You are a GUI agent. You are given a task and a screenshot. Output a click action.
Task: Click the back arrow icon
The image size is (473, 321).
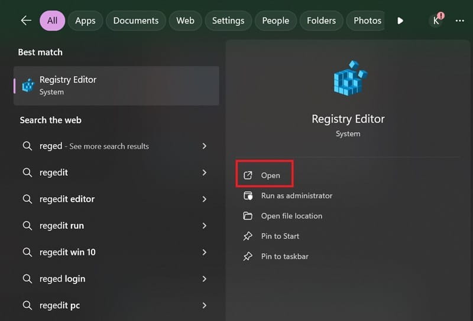[x=26, y=21]
